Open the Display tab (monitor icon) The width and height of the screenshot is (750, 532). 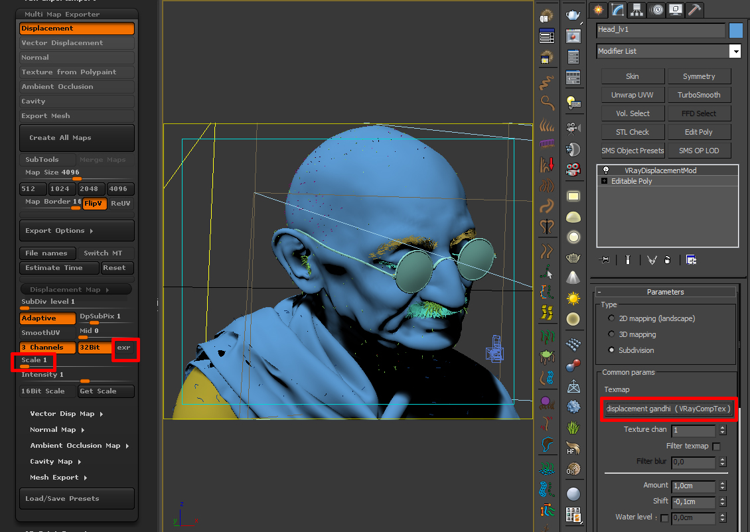[x=676, y=9]
